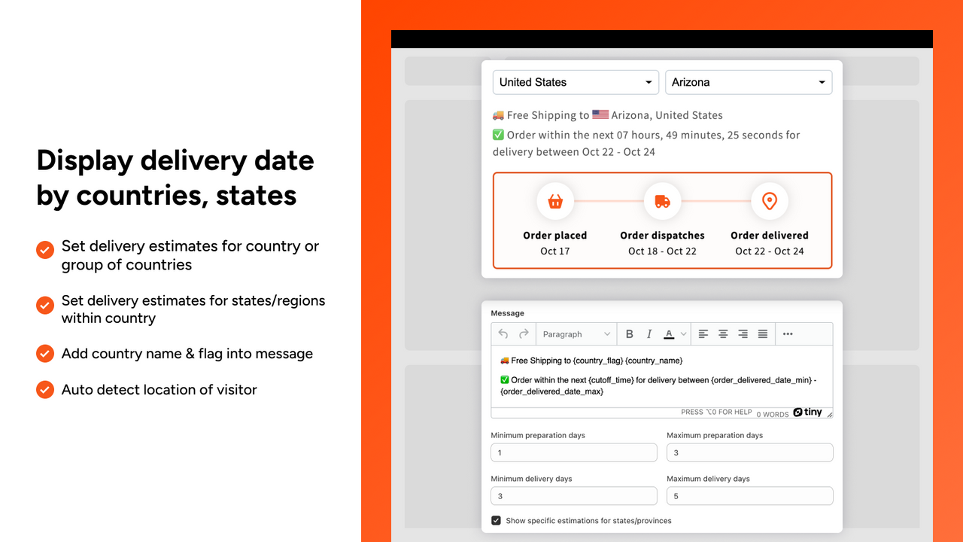Click the Maximum preparation days field
This screenshot has width=963, height=542.
tap(750, 452)
